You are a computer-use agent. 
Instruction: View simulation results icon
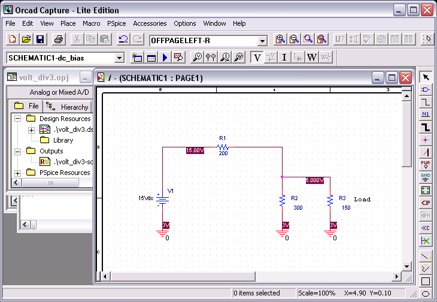pyautogui.click(x=178, y=58)
